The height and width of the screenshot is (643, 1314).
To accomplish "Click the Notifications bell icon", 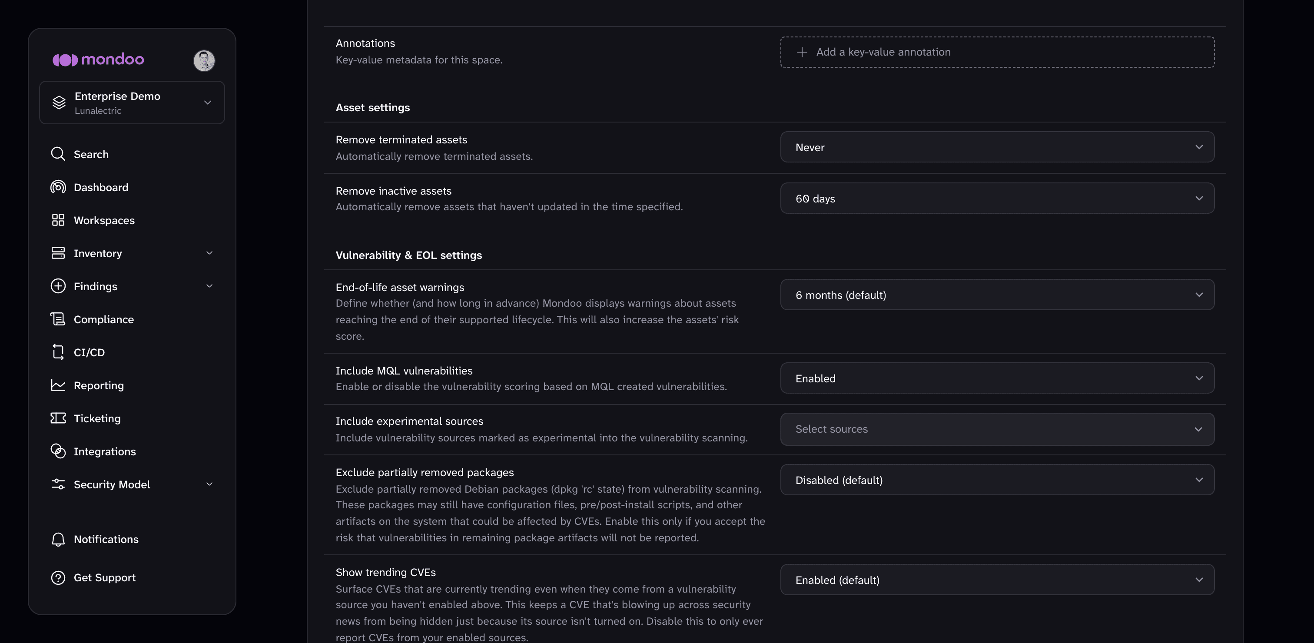I will 58,540.
